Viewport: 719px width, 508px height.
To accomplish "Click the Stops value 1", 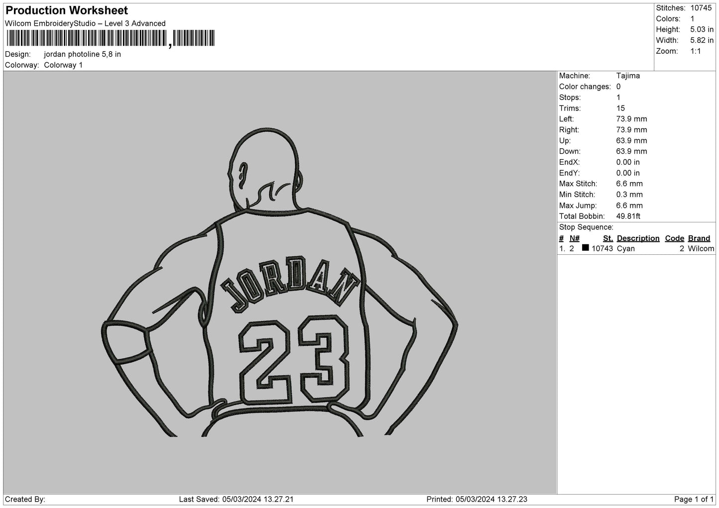I will pos(618,98).
